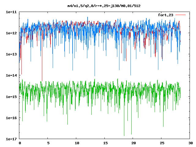Click the x-axis label 20

(x=134, y=143)
